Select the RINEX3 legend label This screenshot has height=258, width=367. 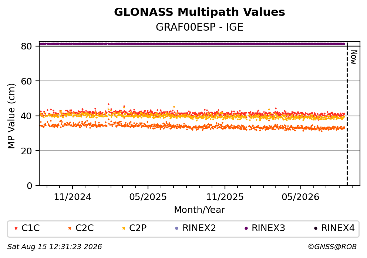coord(268,228)
